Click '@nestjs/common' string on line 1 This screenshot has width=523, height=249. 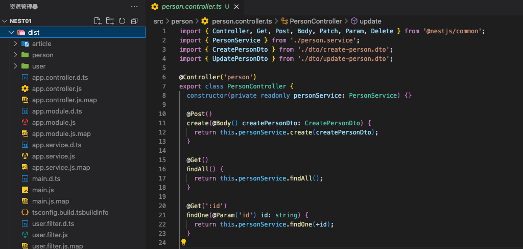tap(453, 31)
